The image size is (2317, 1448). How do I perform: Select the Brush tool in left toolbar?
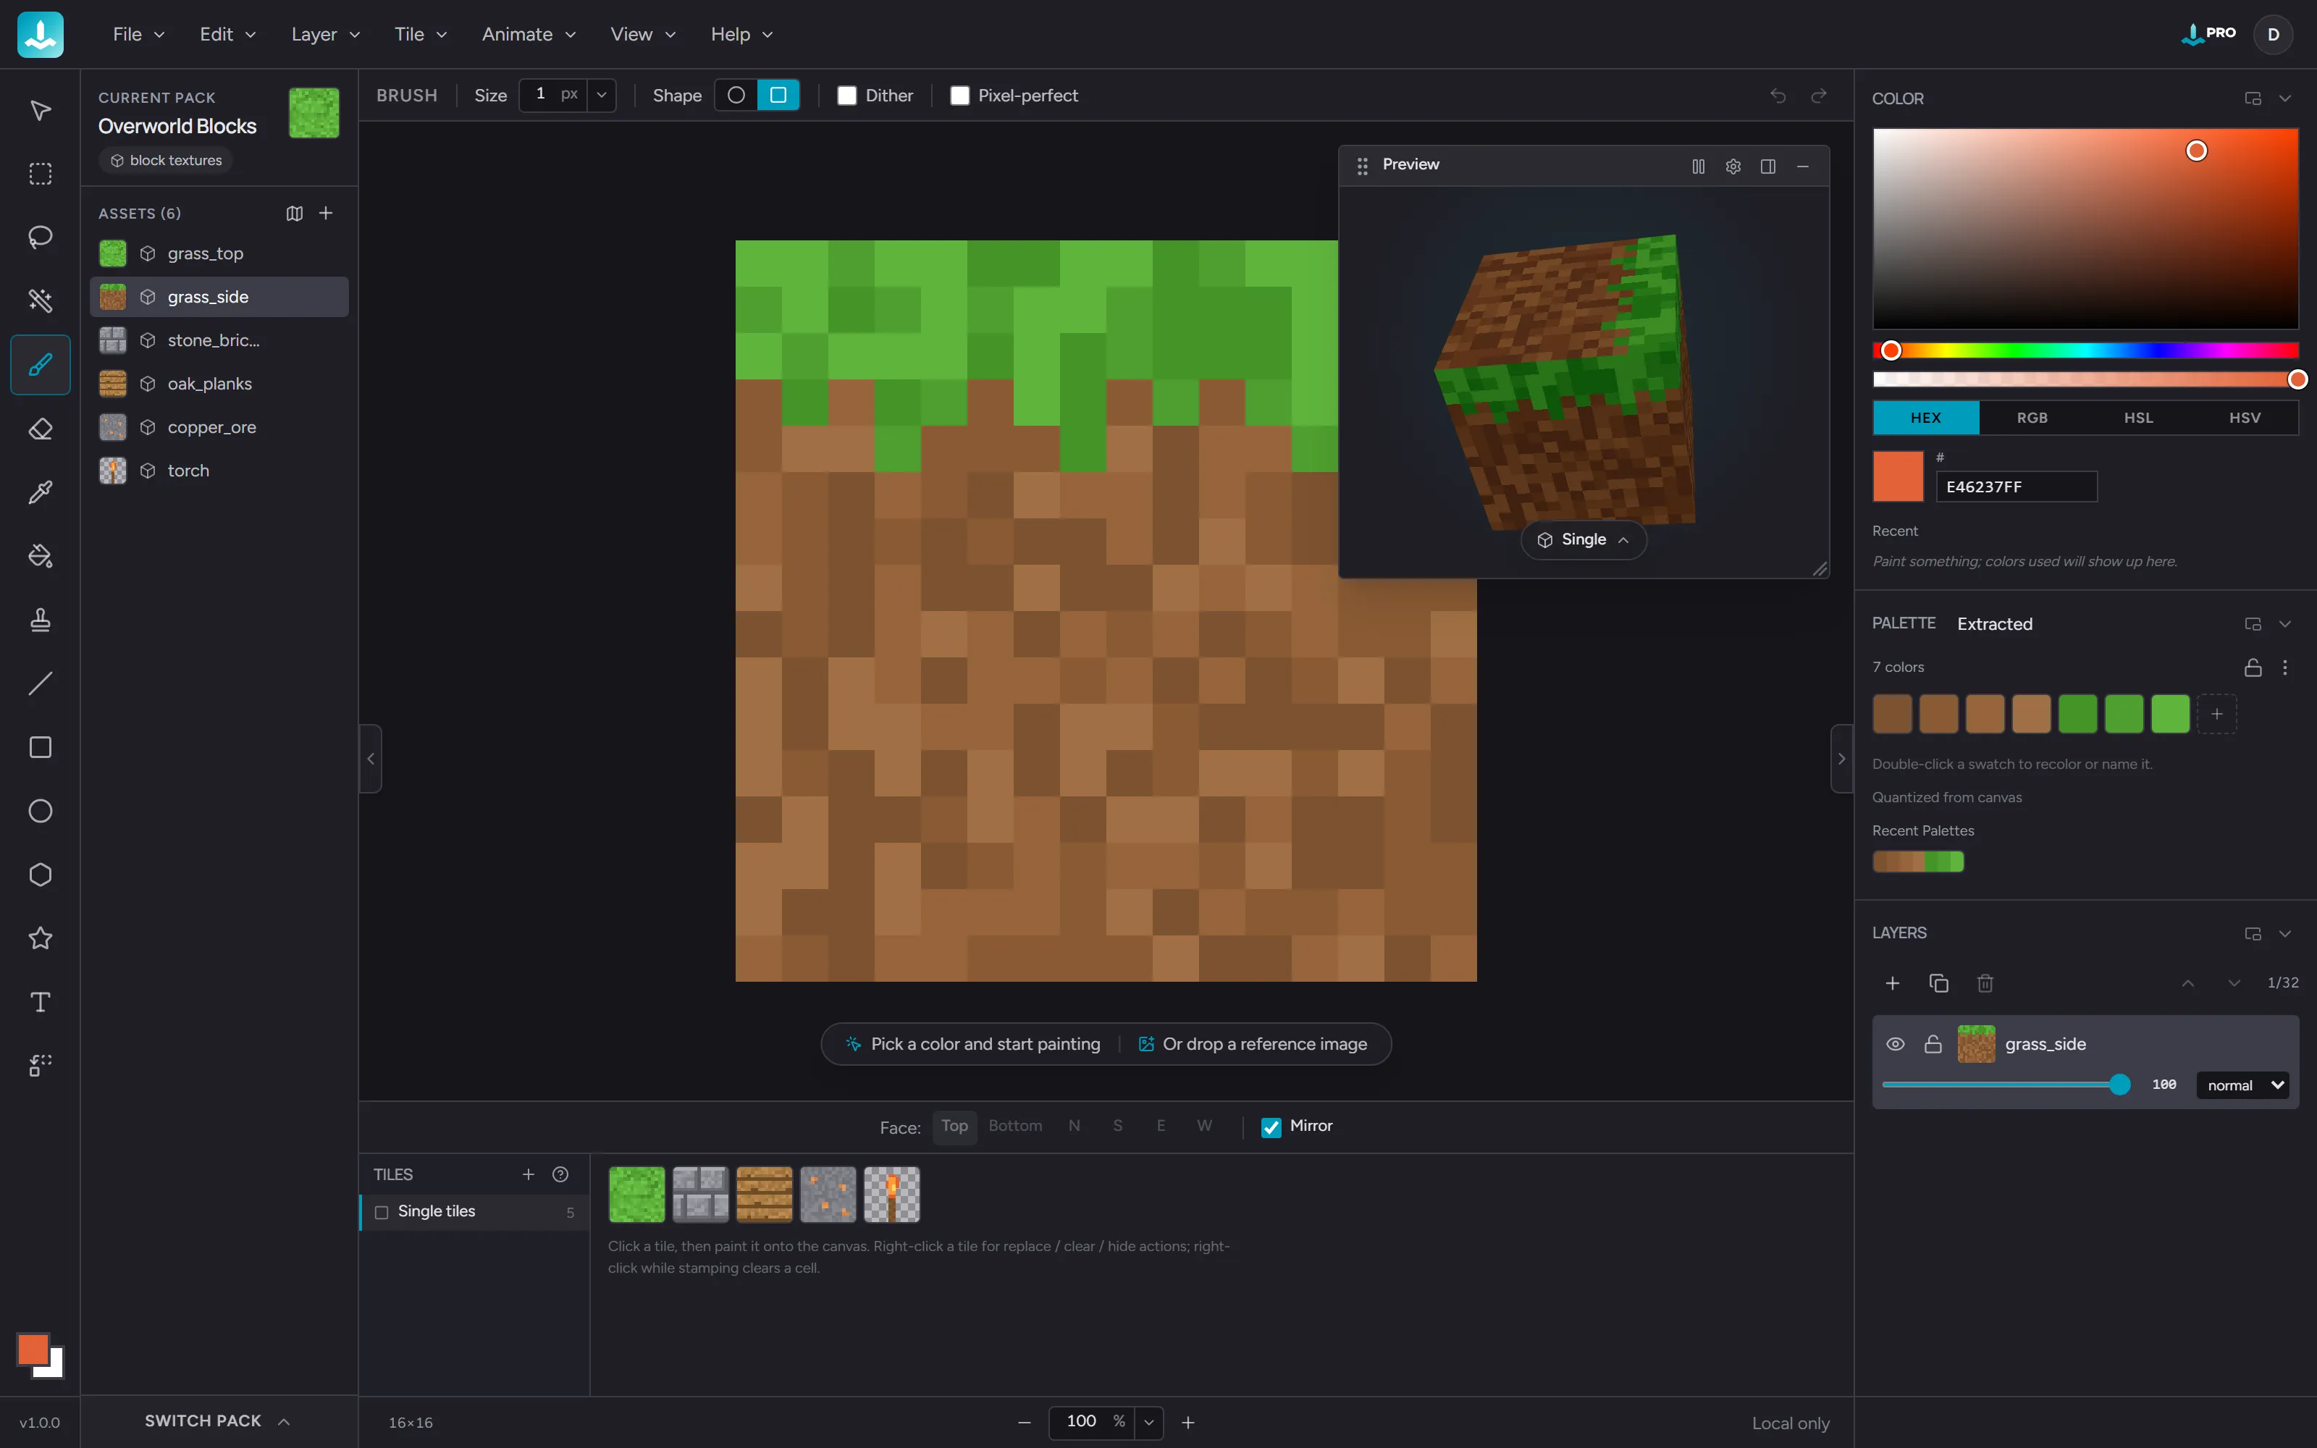click(41, 365)
